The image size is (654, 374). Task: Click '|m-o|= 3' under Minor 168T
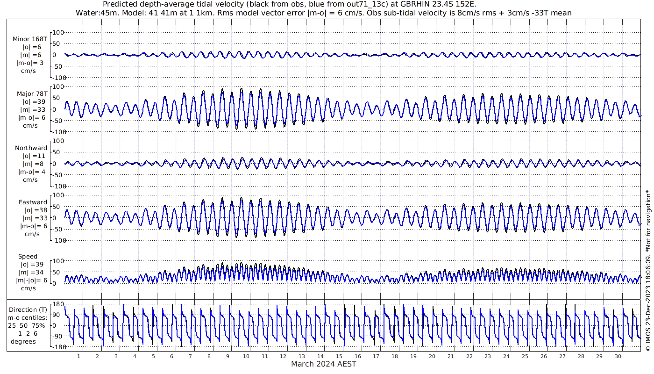(x=30, y=63)
